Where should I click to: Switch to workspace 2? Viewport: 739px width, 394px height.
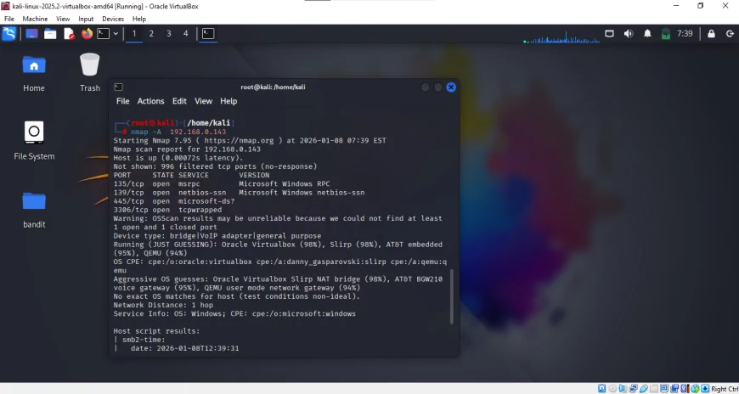(151, 34)
